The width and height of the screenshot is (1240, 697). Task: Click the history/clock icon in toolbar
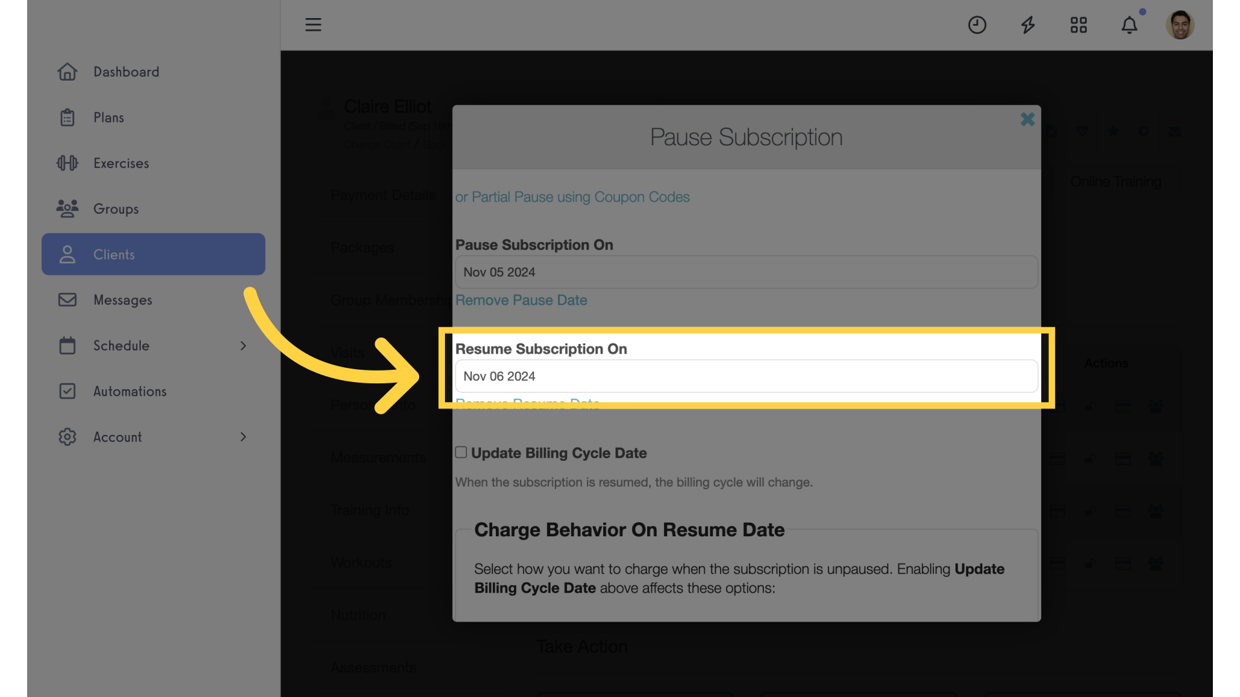(x=977, y=24)
